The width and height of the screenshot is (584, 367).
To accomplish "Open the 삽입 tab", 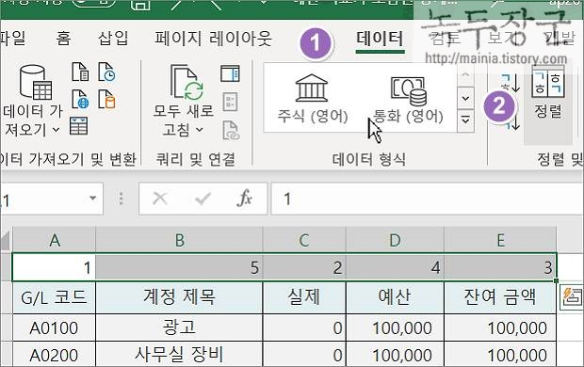I will [x=113, y=38].
